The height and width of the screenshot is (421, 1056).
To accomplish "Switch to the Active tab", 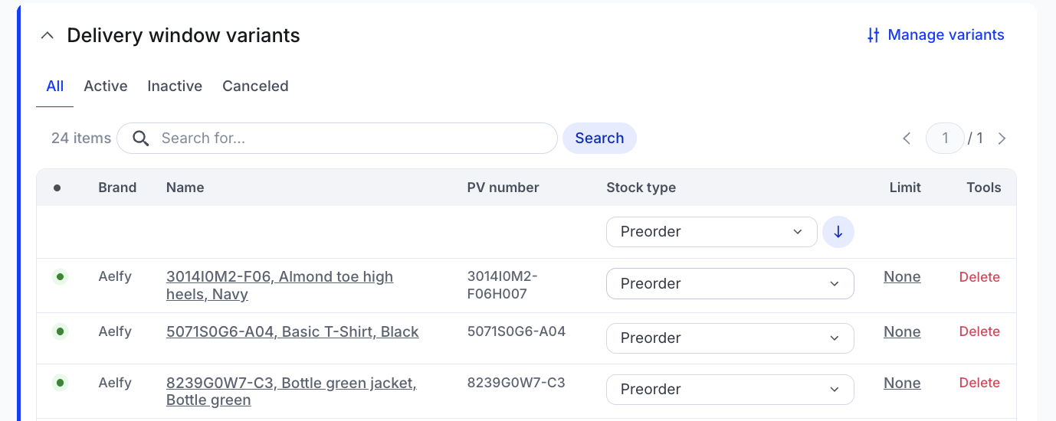I will tap(106, 86).
